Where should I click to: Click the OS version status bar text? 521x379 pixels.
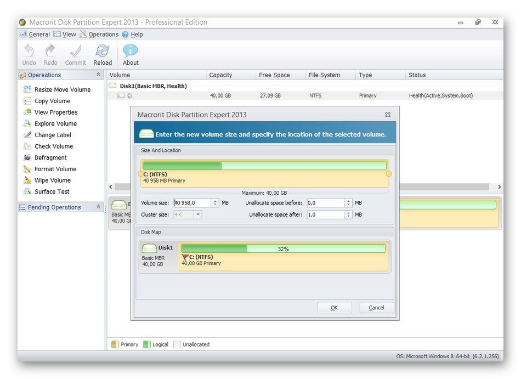pyautogui.click(x=447, y=356)
